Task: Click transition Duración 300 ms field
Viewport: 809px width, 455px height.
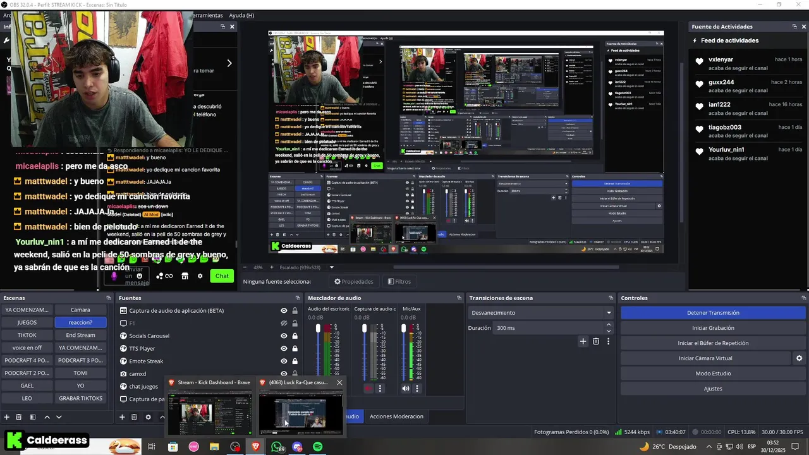Action: 548,328
